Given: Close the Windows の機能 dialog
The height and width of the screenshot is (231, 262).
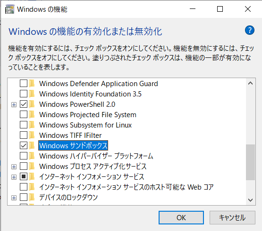Looking at the screenshot, I should pos(248,9).
